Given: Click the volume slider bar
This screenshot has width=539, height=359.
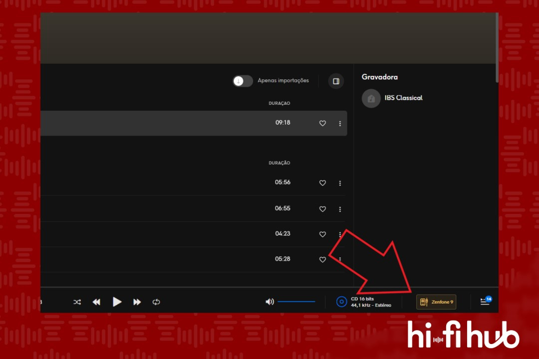Looking at the screenshot, I should (x=296, y=302).
